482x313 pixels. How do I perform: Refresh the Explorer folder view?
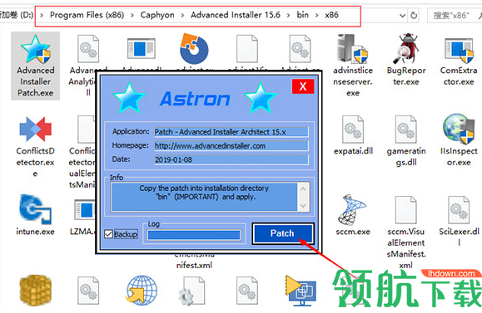click(x=414, y=15)
